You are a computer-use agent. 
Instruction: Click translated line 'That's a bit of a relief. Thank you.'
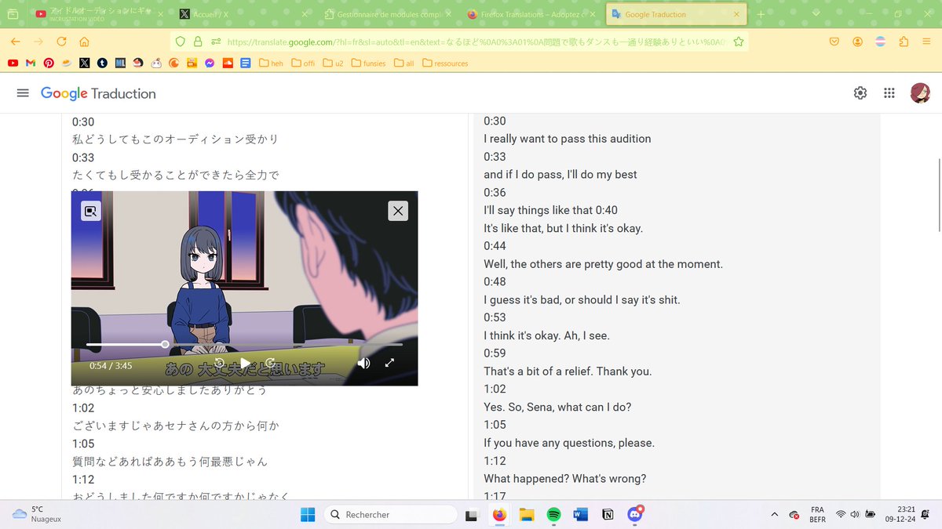(568, 371)
